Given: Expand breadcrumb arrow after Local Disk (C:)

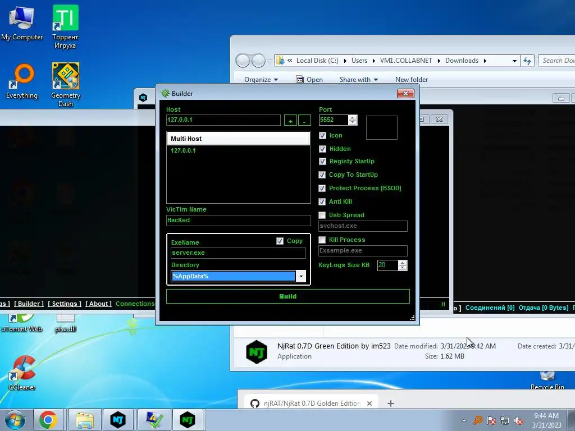Looking at the screenshot, I should tap(345, 61).
